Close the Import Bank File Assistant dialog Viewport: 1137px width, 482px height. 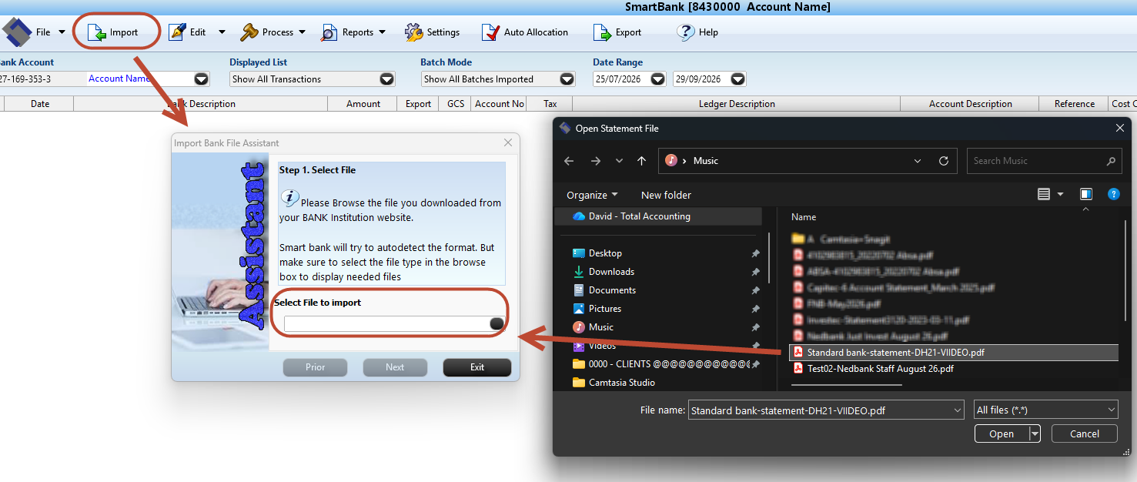508,142
